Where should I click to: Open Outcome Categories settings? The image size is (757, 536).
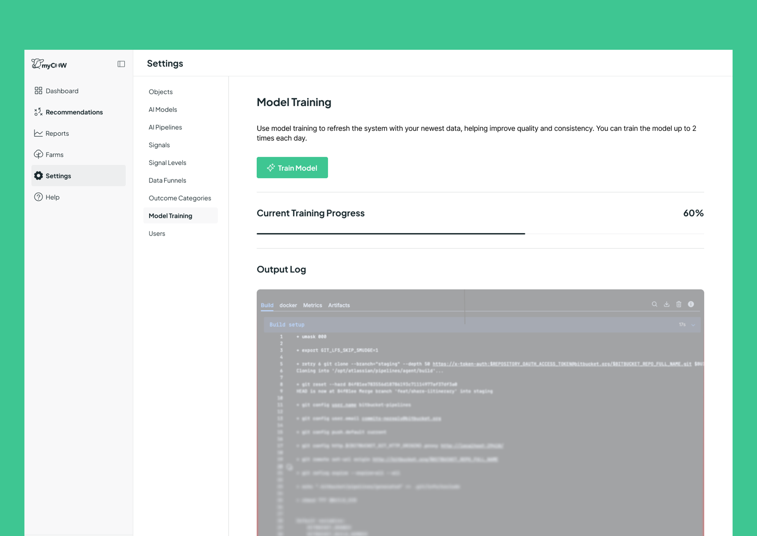[x=180, y=198]
